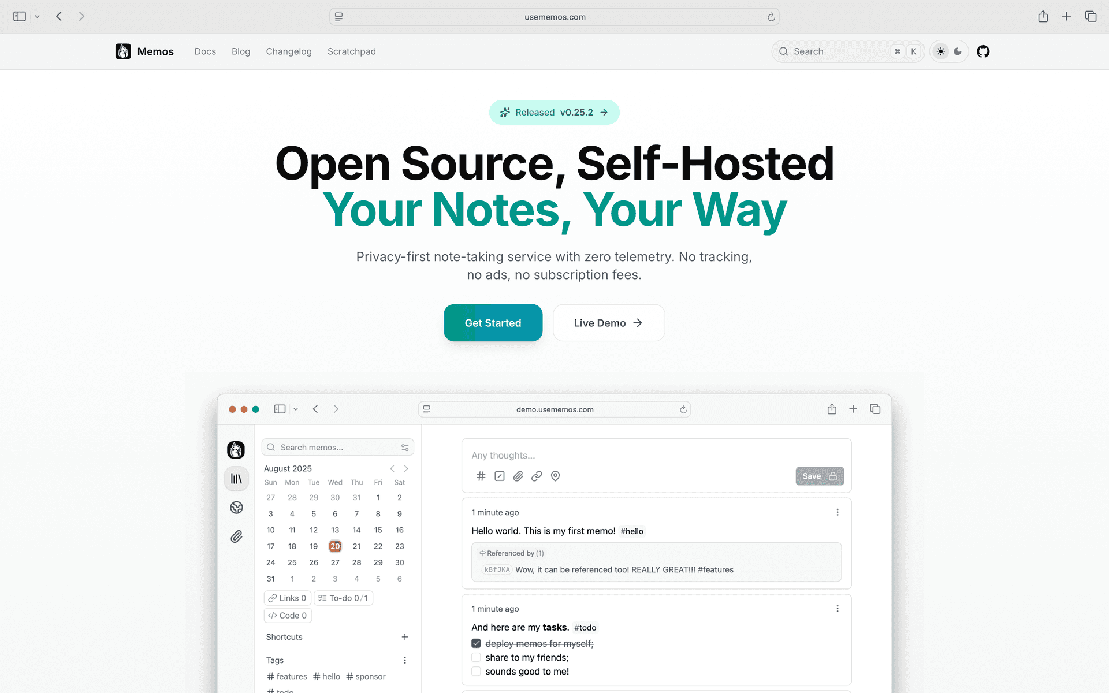Screen dimensions: 1109x693
Task: Click the Get Started button
Action: click(x=493, y=323)
